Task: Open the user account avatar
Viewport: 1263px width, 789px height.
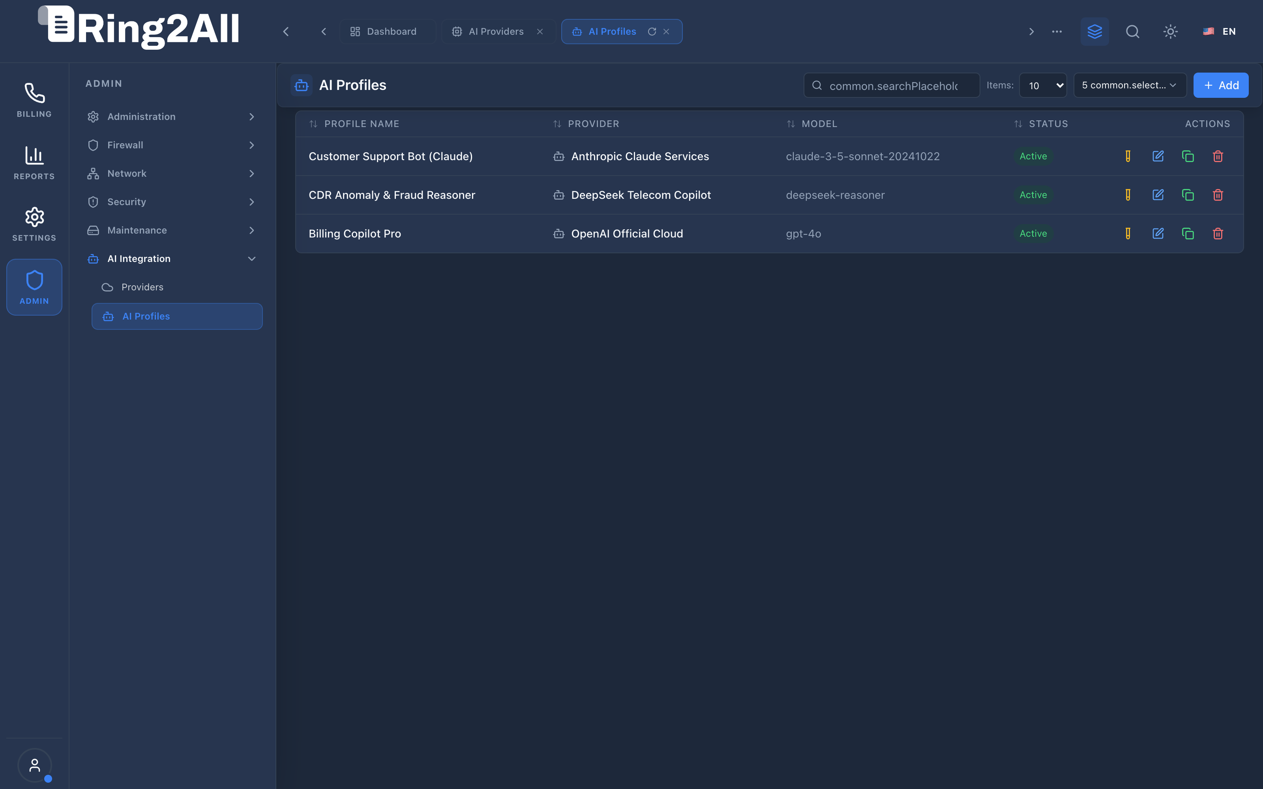Action: click(x=34, y=765)
